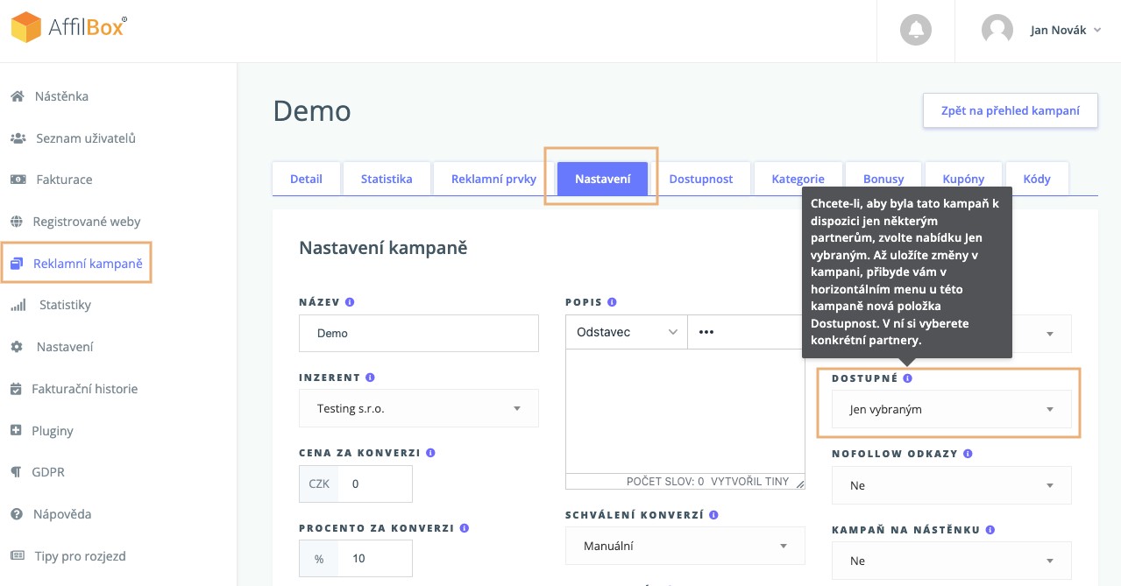Open Reklamní kampaně in the sidebar
Image resolution: width=1121 pixels, height=586 pixels.
pos(88,263)
